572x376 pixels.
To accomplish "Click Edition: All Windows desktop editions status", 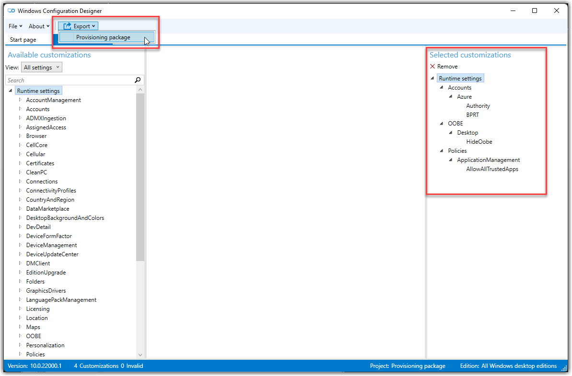I will pyautogui.click(x=508, y=366).
